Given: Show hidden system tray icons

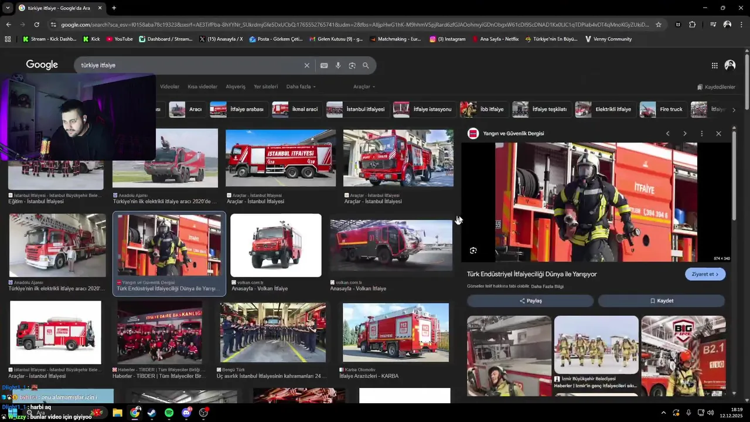Looking at the screenshot, I should pos(663,413).
